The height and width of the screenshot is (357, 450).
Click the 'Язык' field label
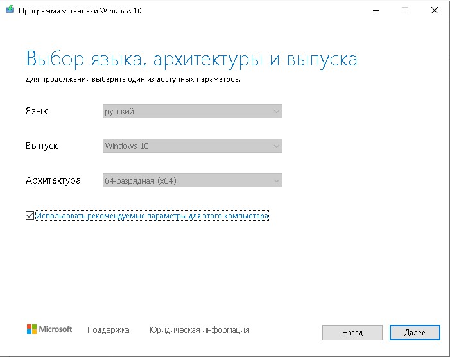tap(37, 111)
